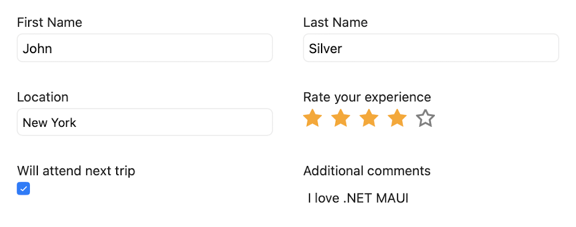Set the rating to one star
The width and height of the screenshot is (576, 227).
coord(312,118)
